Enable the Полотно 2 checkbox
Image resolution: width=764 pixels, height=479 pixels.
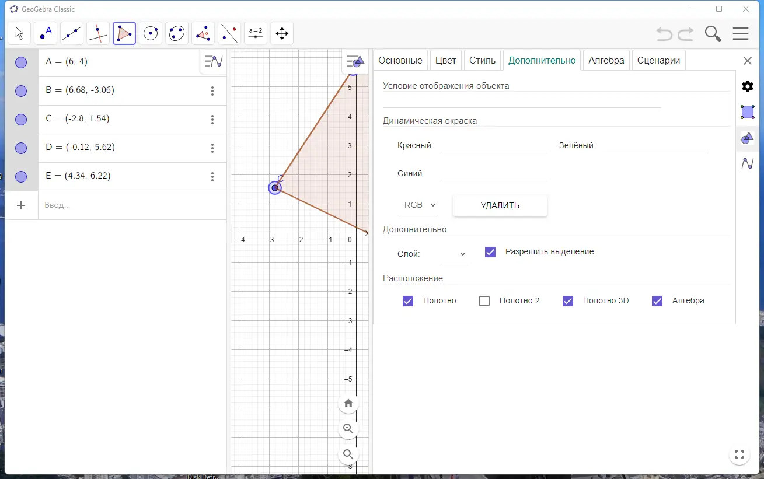pyautogui.click(x=484, y=301)
